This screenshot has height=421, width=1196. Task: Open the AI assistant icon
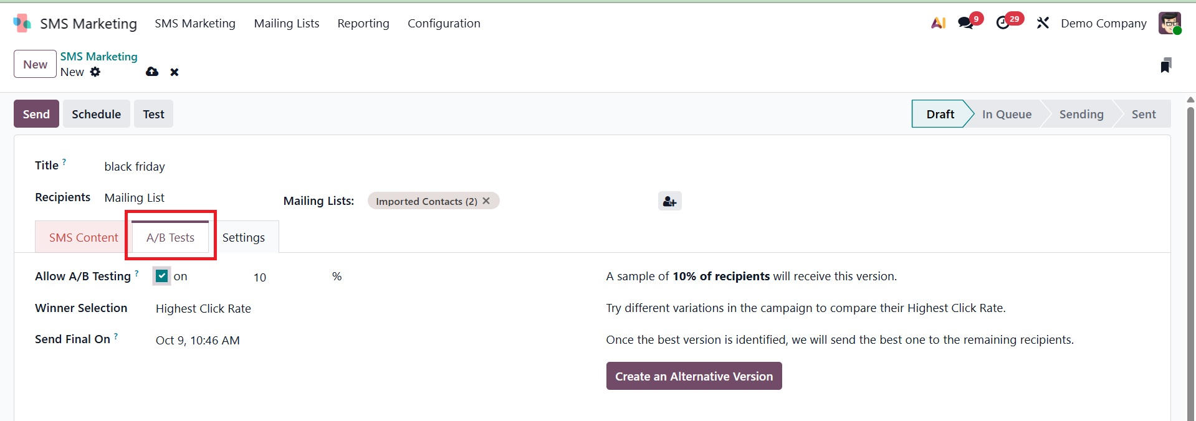(938, 23)
